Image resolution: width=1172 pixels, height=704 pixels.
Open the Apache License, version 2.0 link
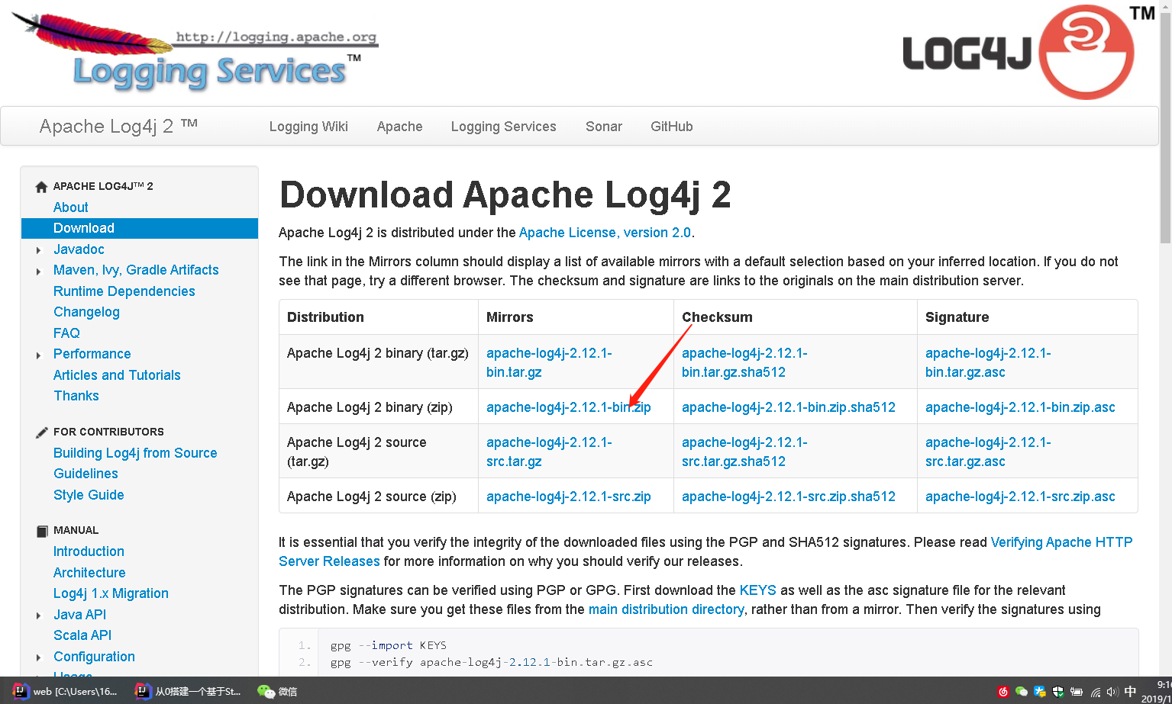[x=605, y=233]
